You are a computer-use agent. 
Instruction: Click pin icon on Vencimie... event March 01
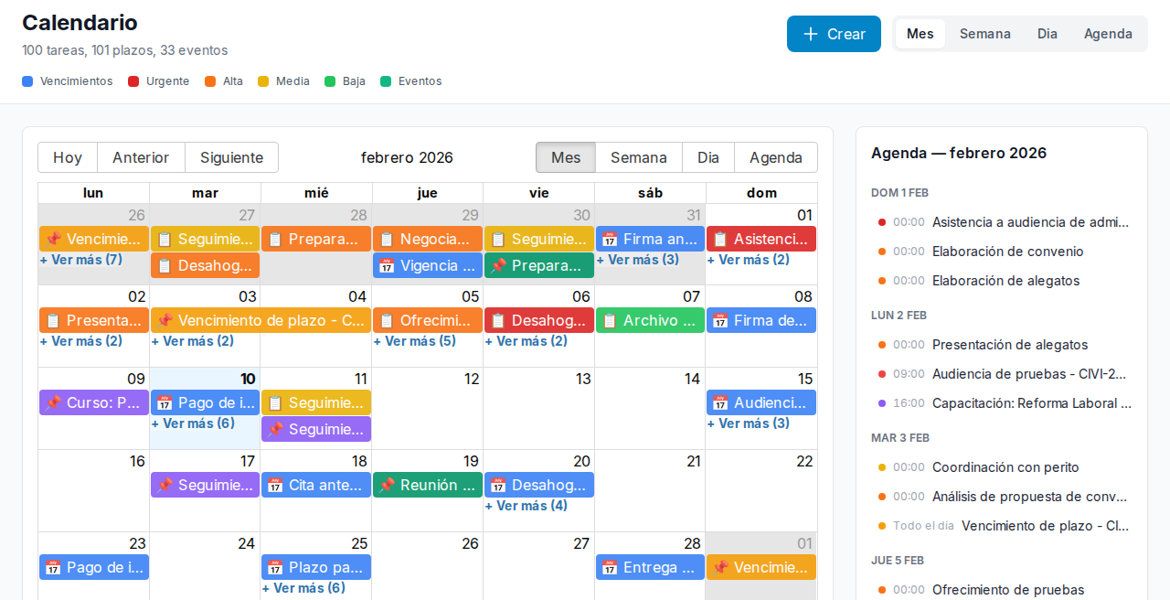[720, 568]
